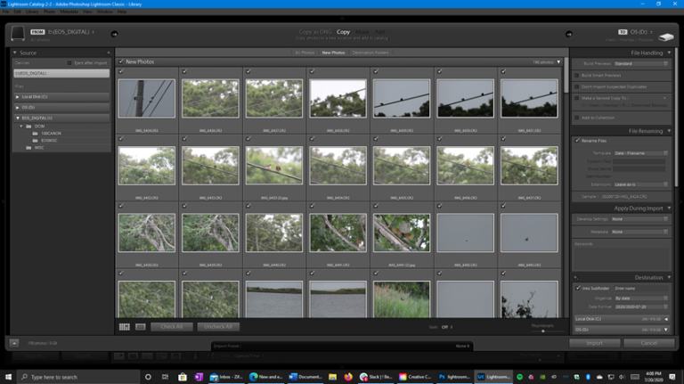Collapse the File Renaming panel
Viewport: 684px width, 384px height.
point(669,131)
